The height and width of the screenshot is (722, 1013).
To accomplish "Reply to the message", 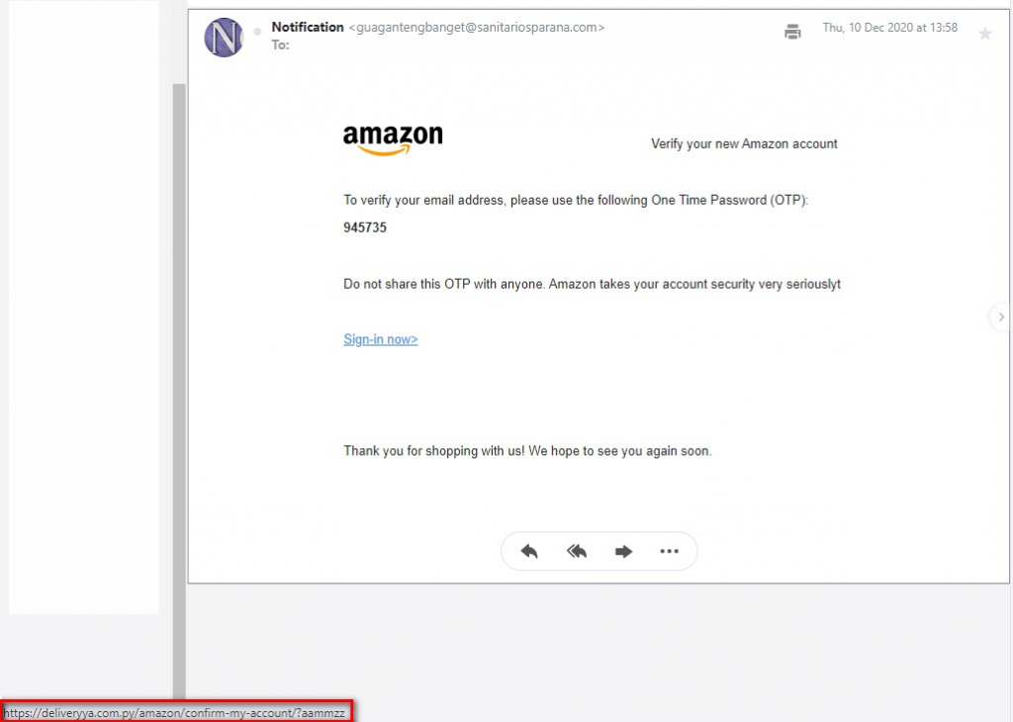I will 529,551.
